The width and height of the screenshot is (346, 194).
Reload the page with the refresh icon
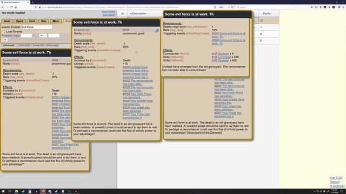(11, 7)
